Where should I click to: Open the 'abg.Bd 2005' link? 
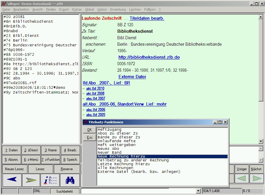pyautogui.click(x=96, y=115)
